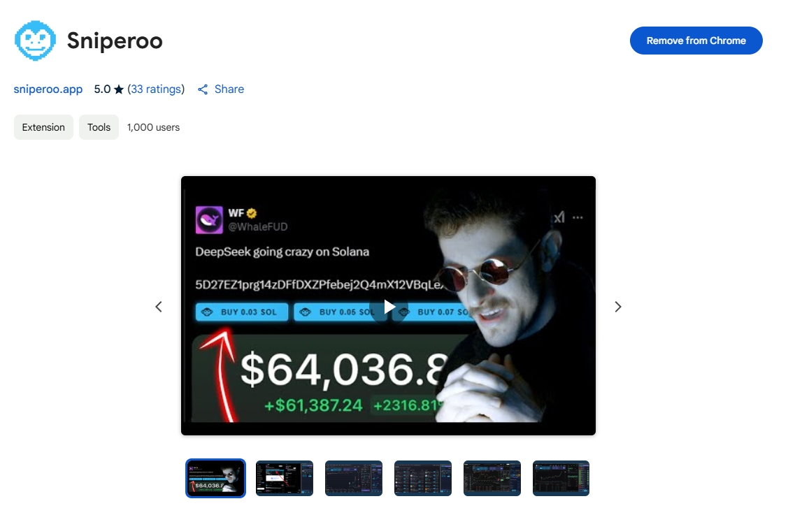Screen dimensions: 788x515
Task: Click the three-dot menu in video preview
Action: point(578,217)
